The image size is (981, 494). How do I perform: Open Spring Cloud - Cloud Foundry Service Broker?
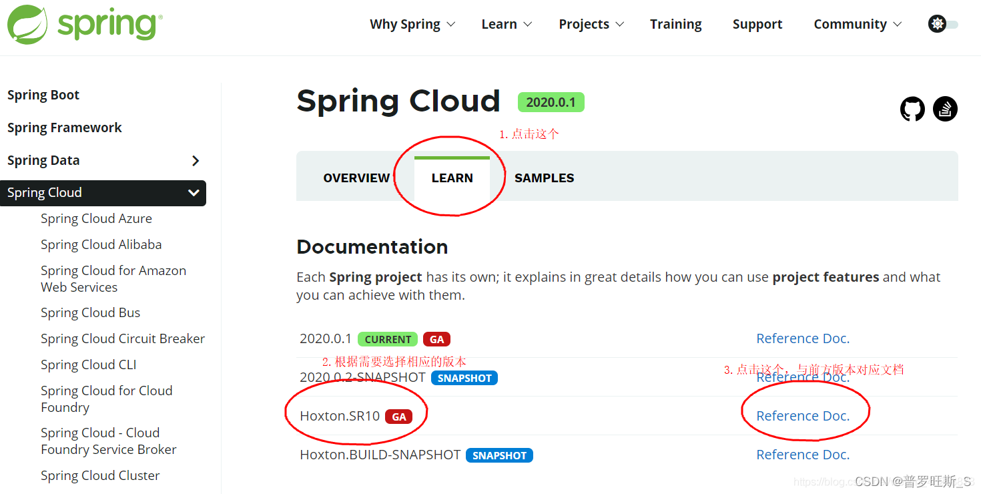click(108, 441)
